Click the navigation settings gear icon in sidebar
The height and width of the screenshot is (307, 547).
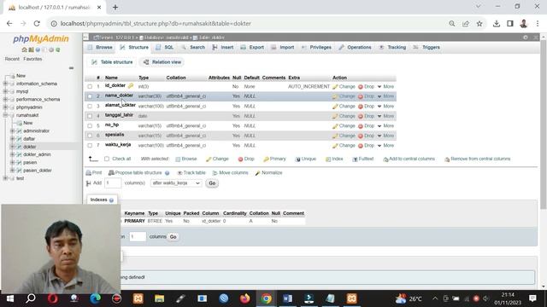click(51, 49)
